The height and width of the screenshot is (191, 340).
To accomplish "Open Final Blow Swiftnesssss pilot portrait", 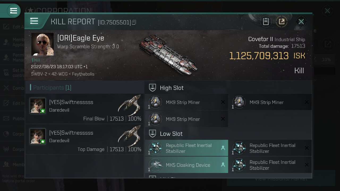I will tap(38, 106).
